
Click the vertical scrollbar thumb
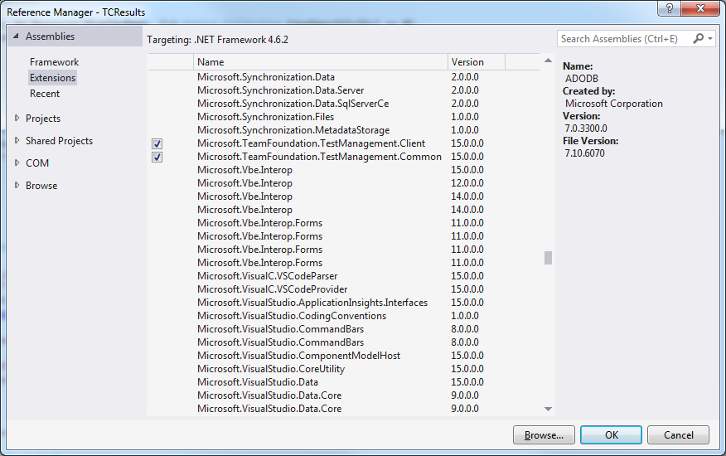pos(548,258)
